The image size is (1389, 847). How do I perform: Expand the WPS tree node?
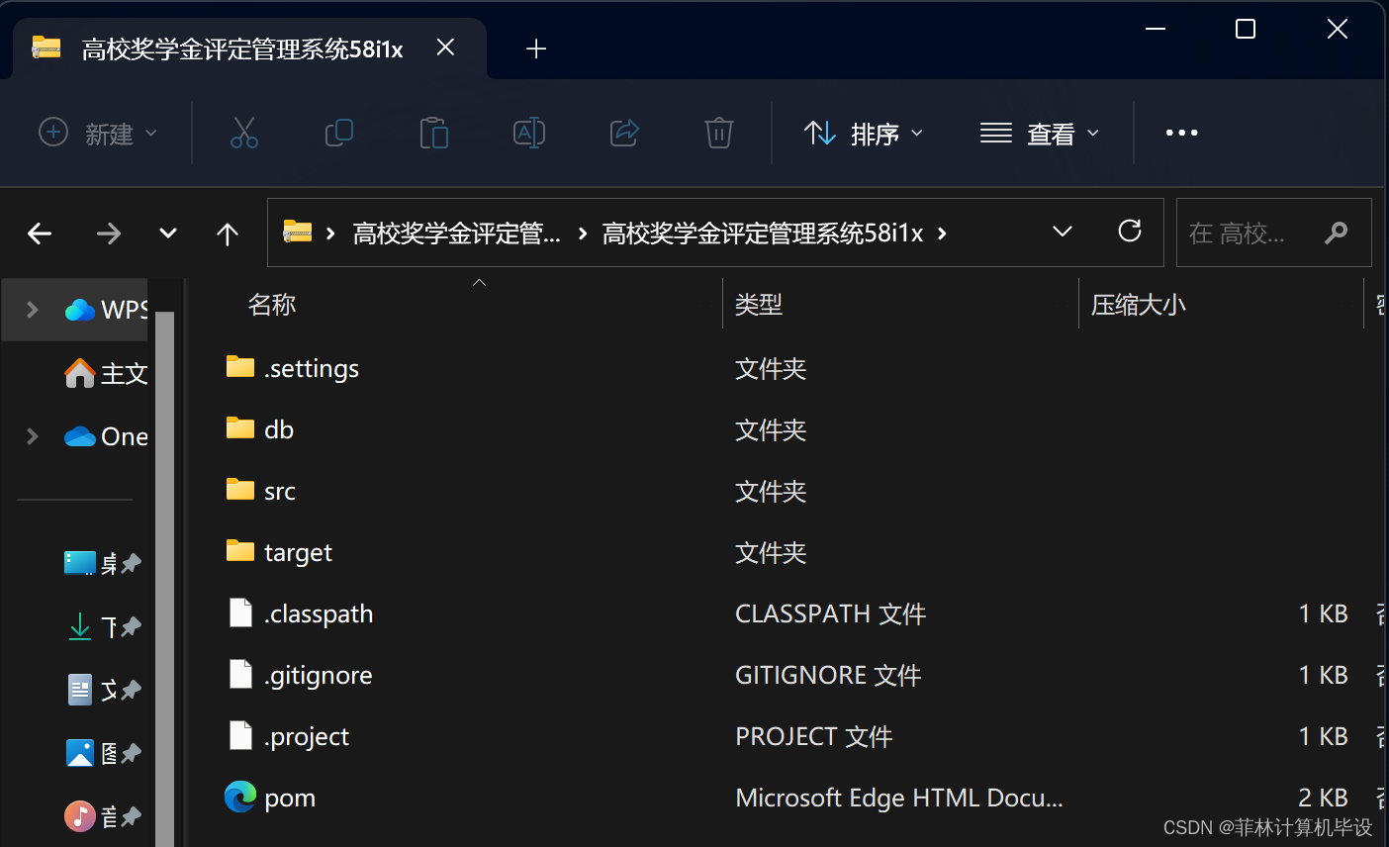tap(32, 310)
